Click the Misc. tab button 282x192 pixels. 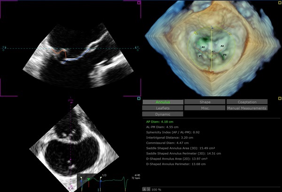pyautogui.click(x=204, y=108)
